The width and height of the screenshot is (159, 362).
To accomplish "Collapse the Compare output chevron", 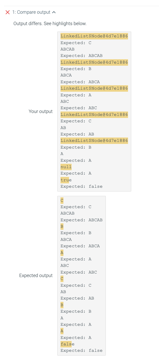I will click(54, 12).
